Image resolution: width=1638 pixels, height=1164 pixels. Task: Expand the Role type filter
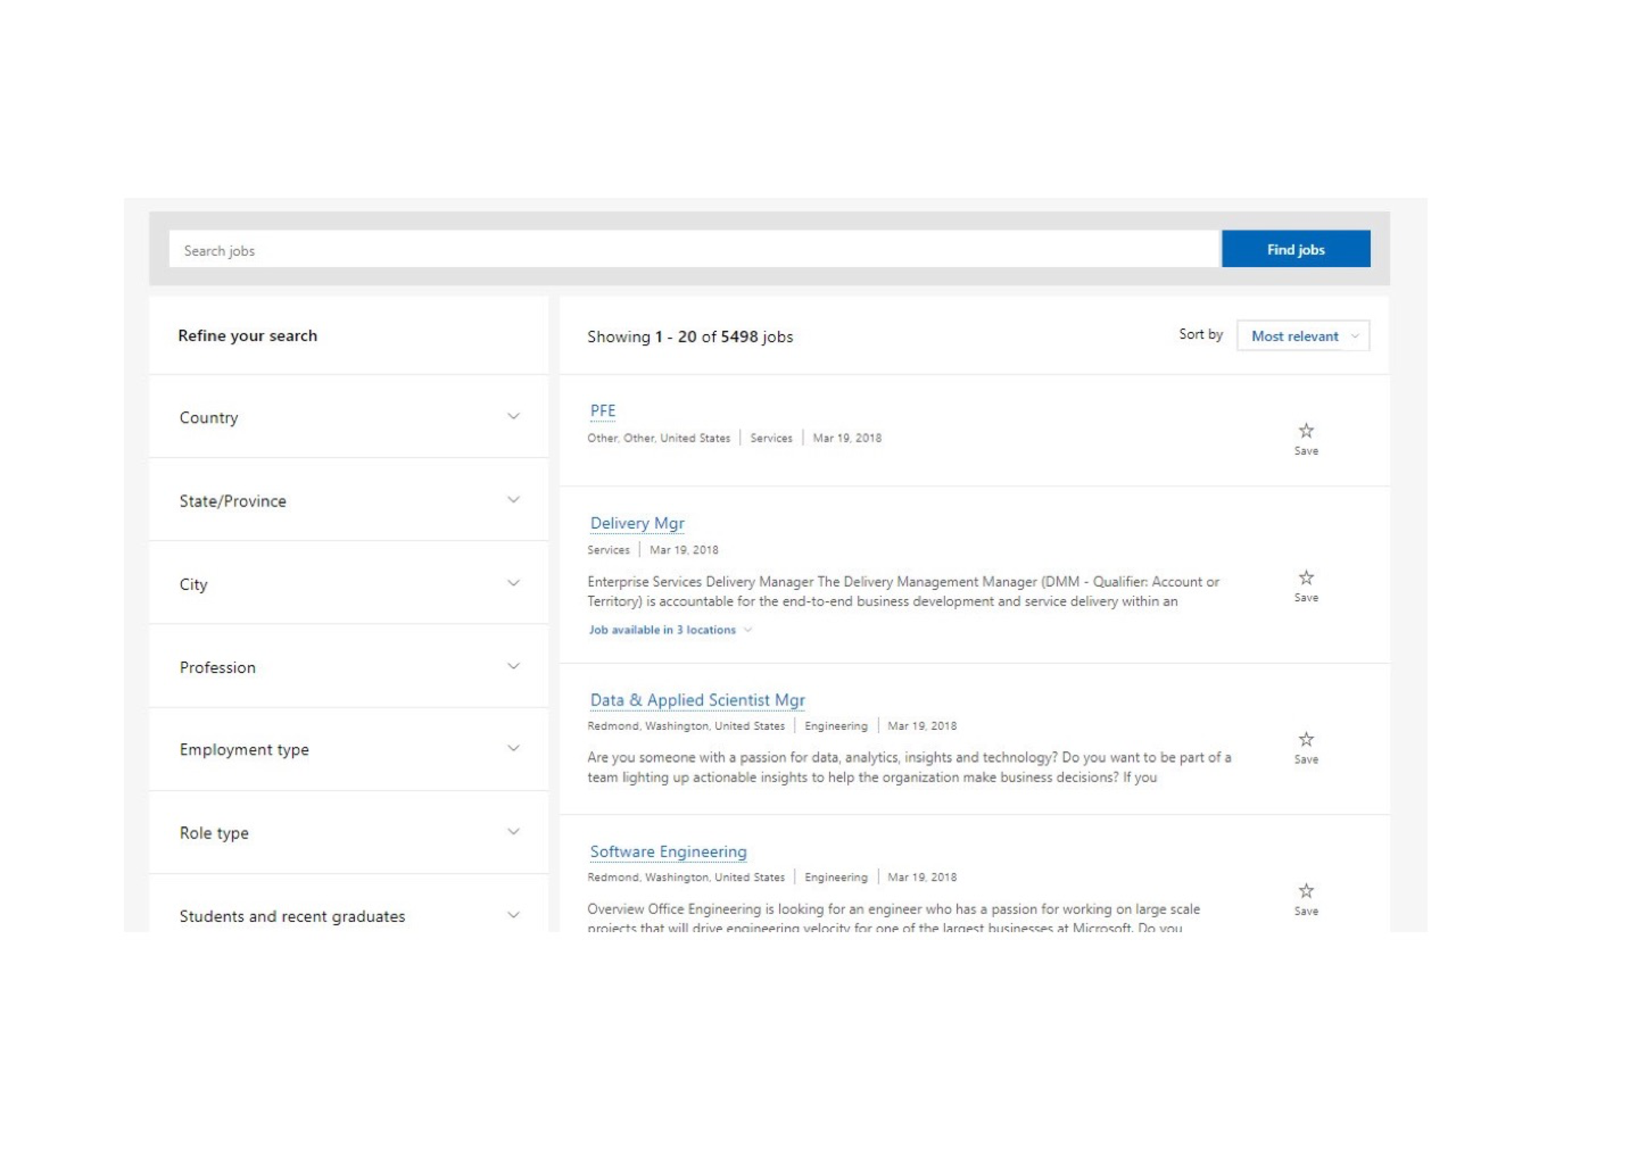[x=349, y=832]
